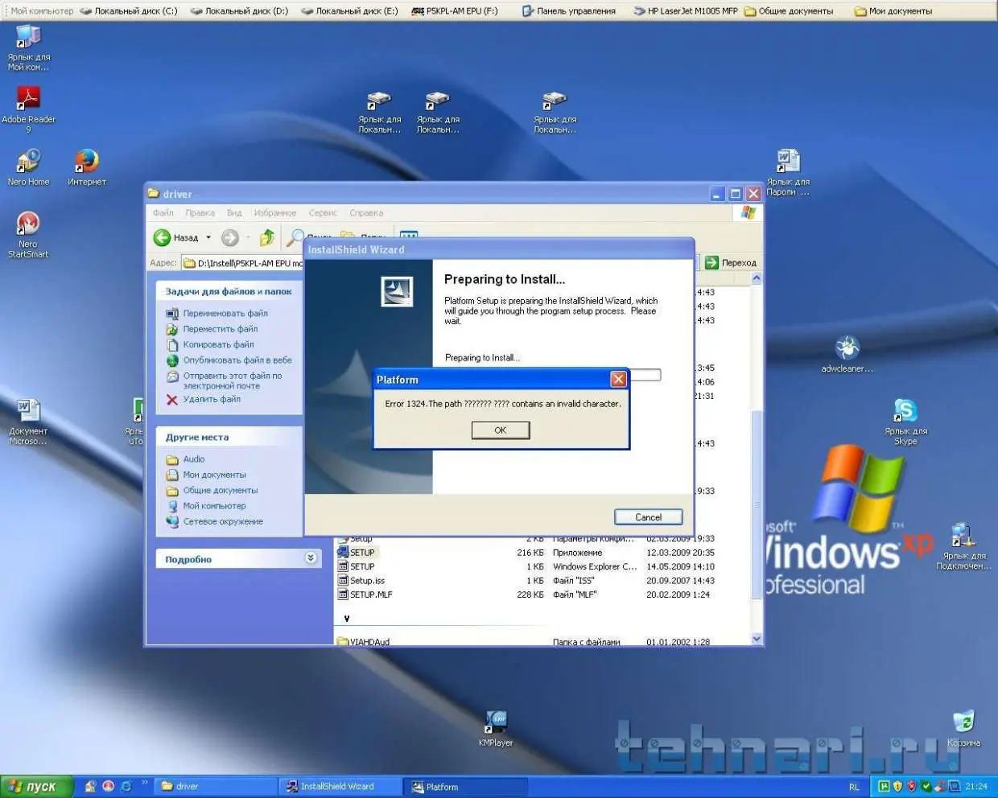Viewport: 998px width, 798px height.
Task: Switch to Platform taskbar button
Action: [x=467, y=787]
